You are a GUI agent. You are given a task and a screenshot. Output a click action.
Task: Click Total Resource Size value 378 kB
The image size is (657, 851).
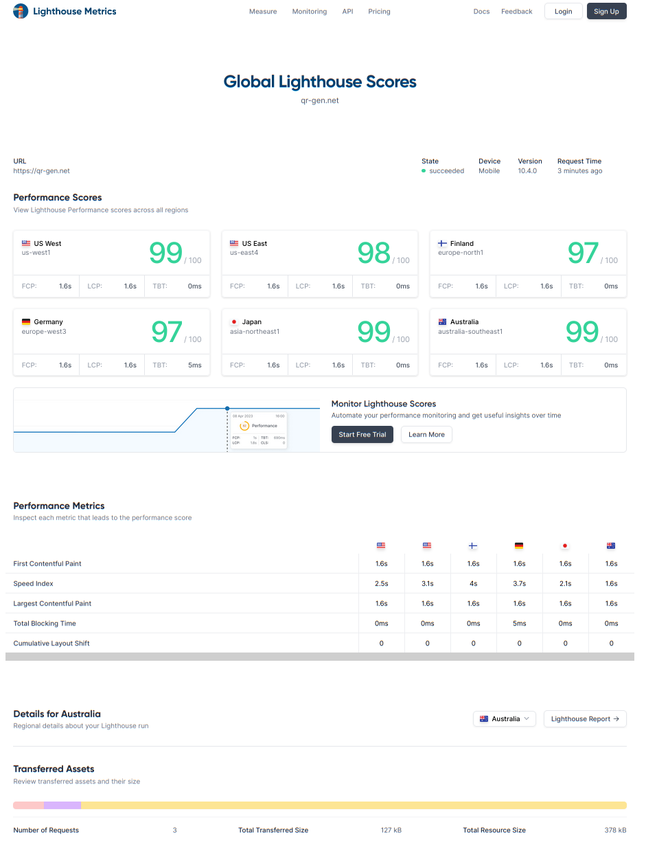coord(615,830)
